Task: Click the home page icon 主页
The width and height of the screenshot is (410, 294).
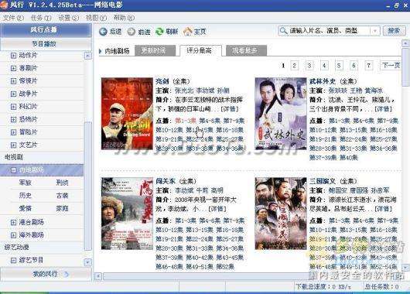Action: coord(187,31)
